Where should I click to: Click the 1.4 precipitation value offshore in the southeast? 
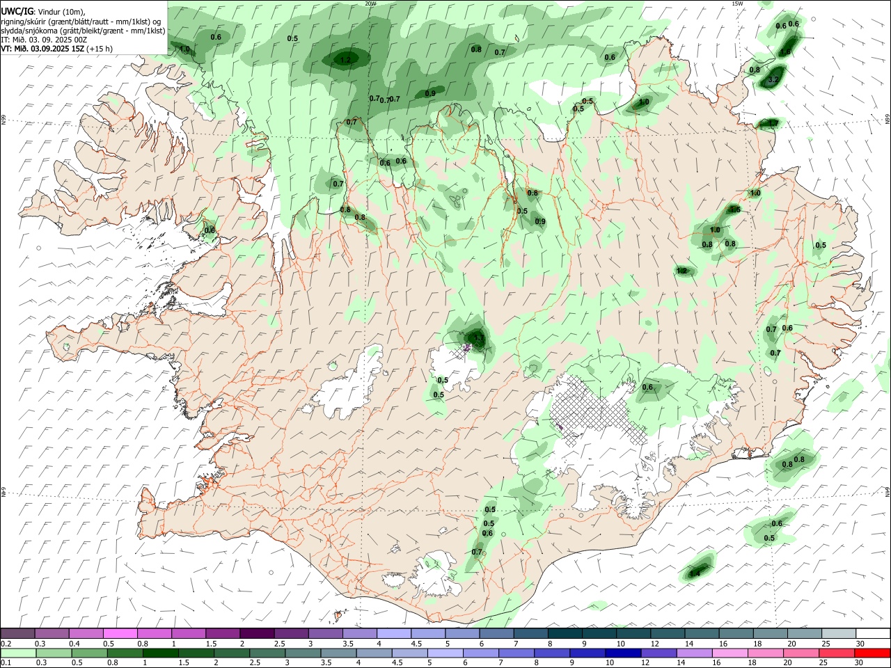[x=695, y=573]
